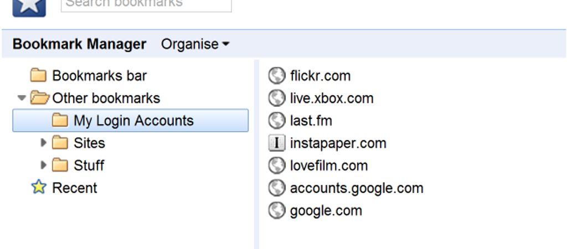
Task: Expand the Stuff folder arrow
Action: [x=43, y=165]
